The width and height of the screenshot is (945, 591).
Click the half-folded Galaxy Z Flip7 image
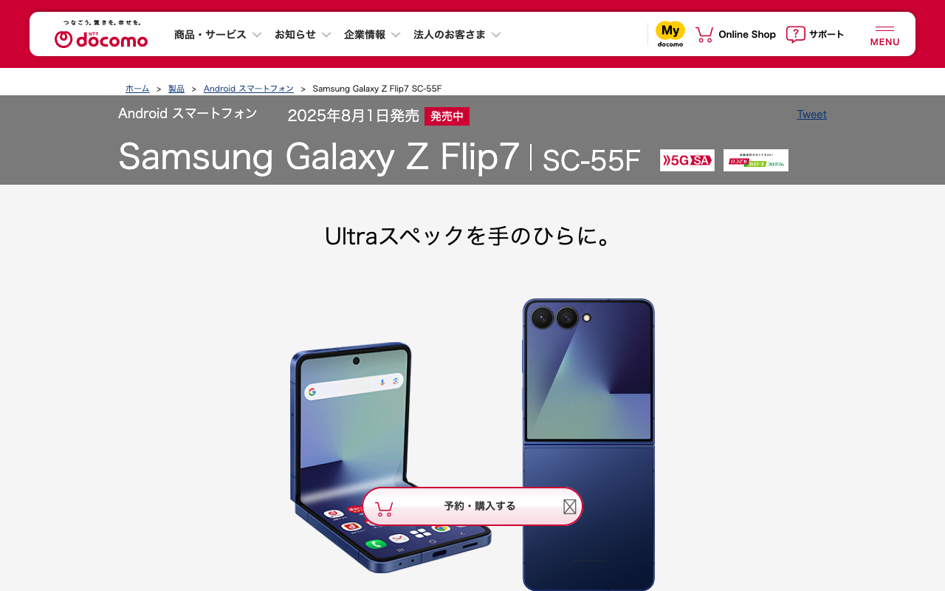click(391, 457)
